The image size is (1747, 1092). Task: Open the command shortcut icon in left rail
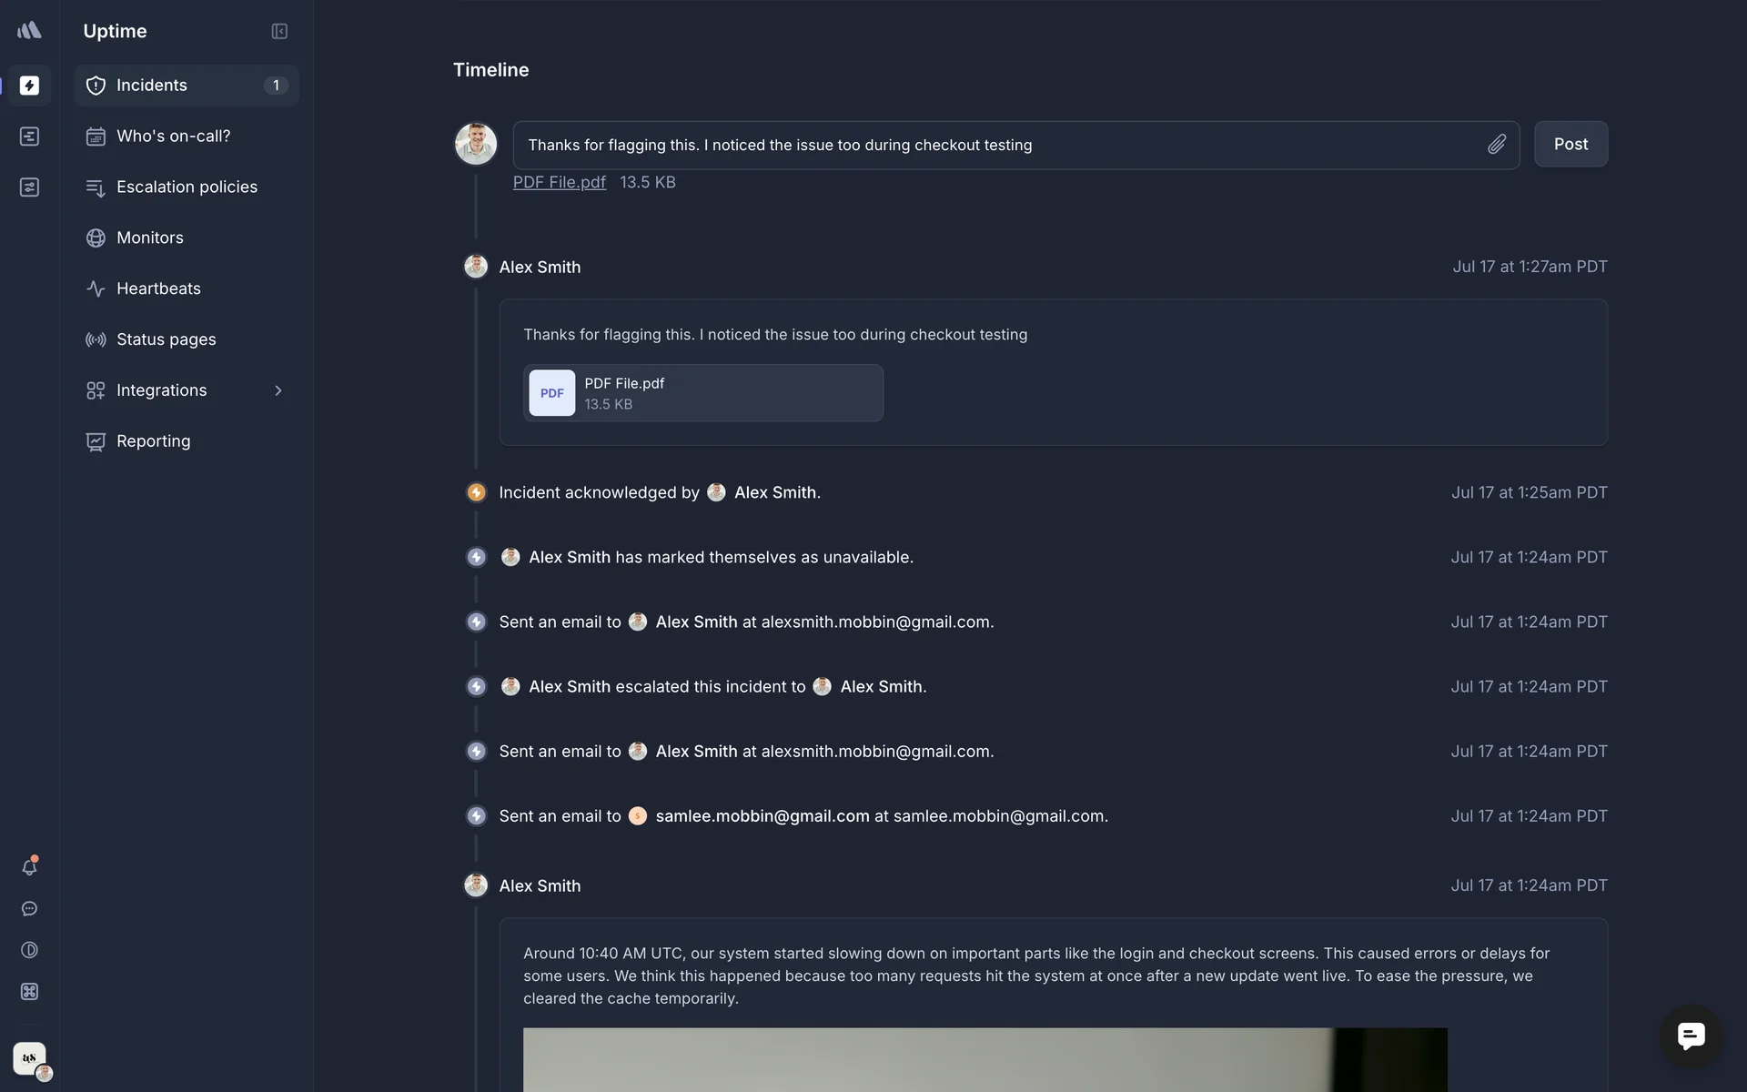pyautogui.click(x=29, y=992)
